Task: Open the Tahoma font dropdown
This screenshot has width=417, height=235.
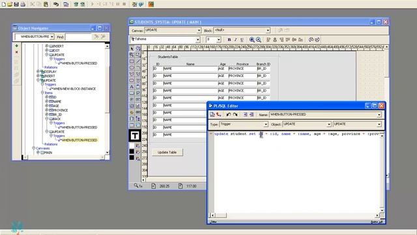Action: [197, 40]
